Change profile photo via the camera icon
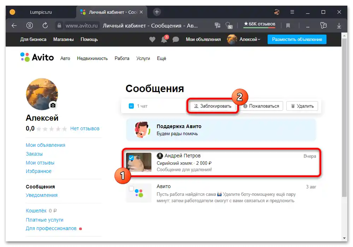 point(53,105)
